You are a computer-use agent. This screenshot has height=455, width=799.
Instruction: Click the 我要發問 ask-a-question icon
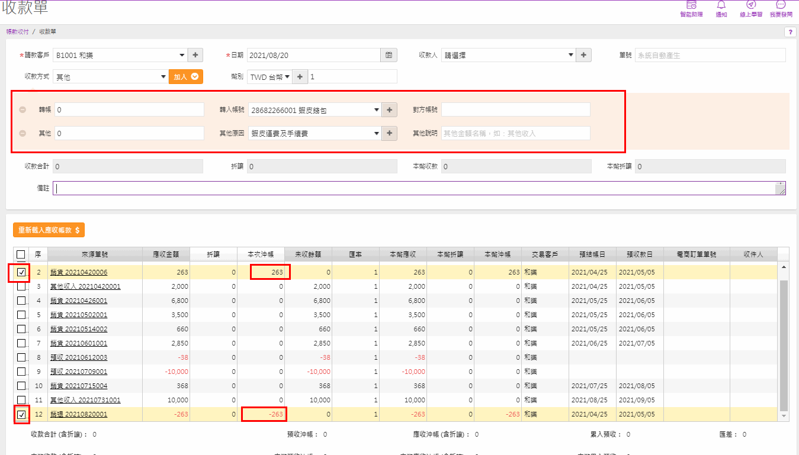tap(781, 9)
